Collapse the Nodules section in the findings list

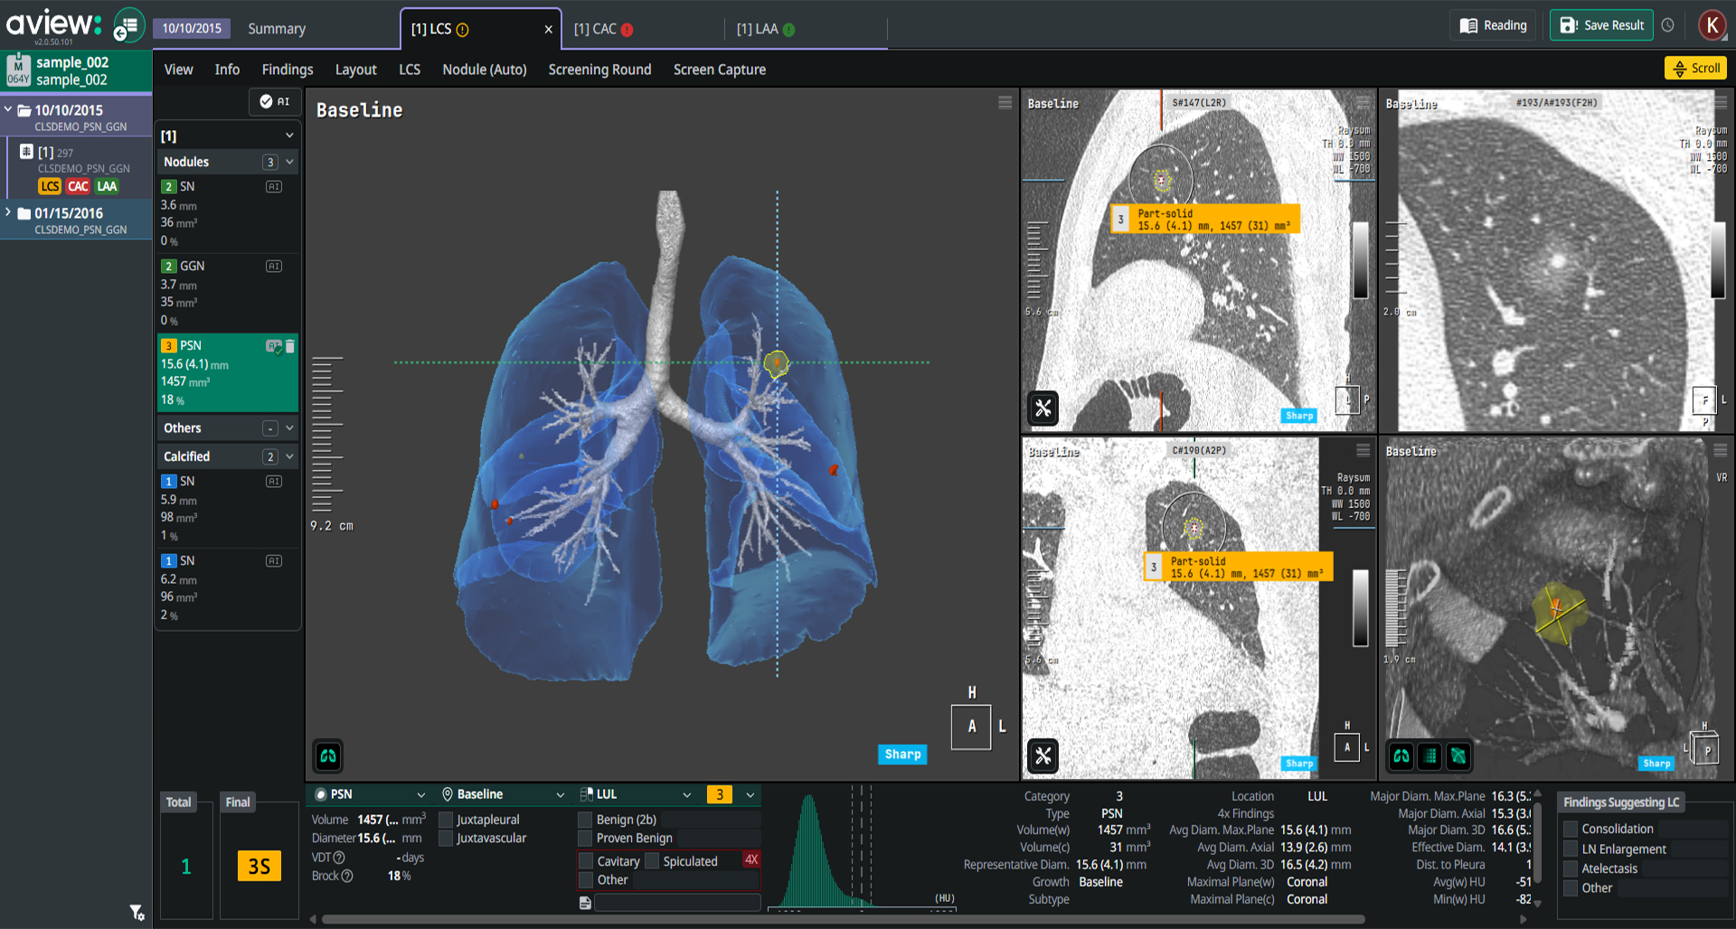(288, 162)
